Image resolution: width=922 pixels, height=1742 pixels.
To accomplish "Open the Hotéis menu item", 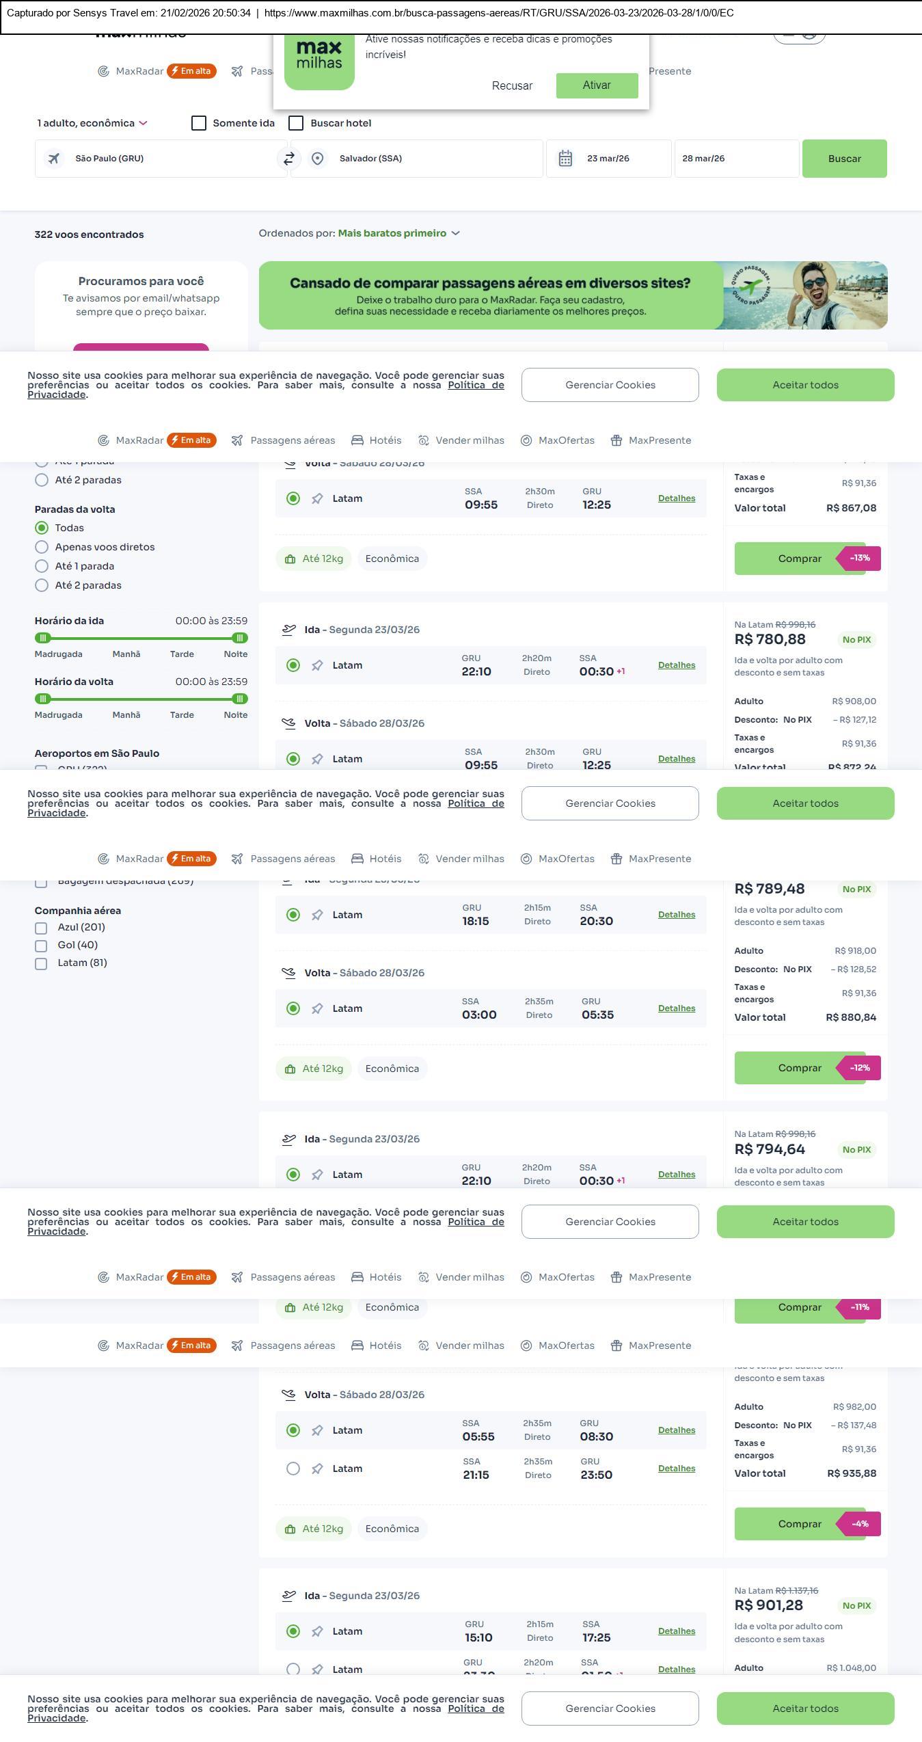I will point(377,440).
